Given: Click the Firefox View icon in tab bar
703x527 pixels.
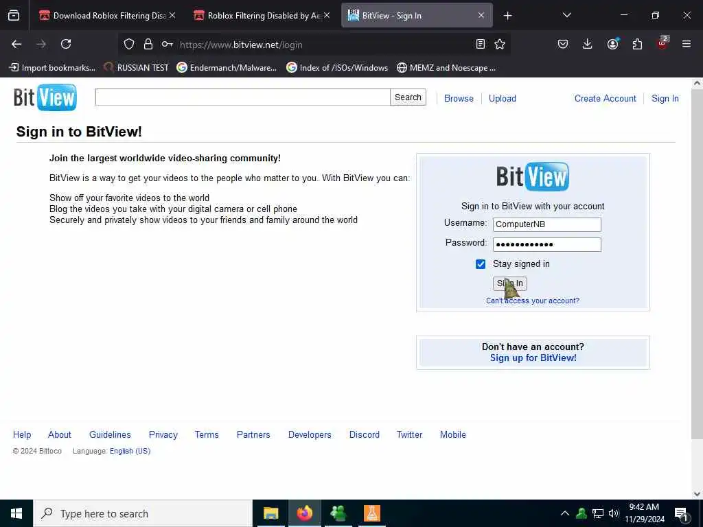Looking at the screenshot, I should coord(14,16).
